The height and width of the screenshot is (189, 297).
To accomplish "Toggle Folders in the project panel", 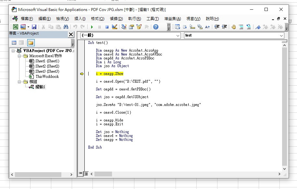I will click(x=31, y=43).
